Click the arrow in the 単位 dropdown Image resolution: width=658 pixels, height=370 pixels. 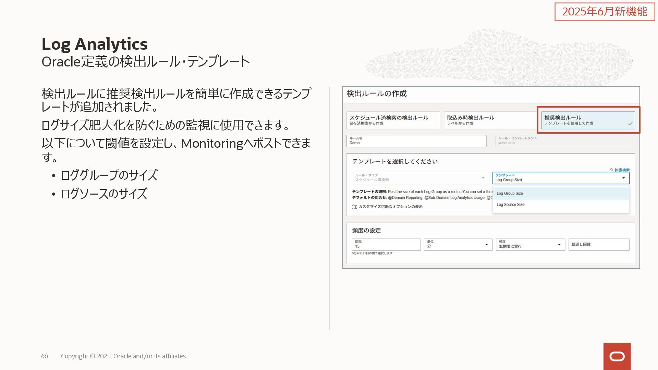pyautogui.click(x=486, y=245)
